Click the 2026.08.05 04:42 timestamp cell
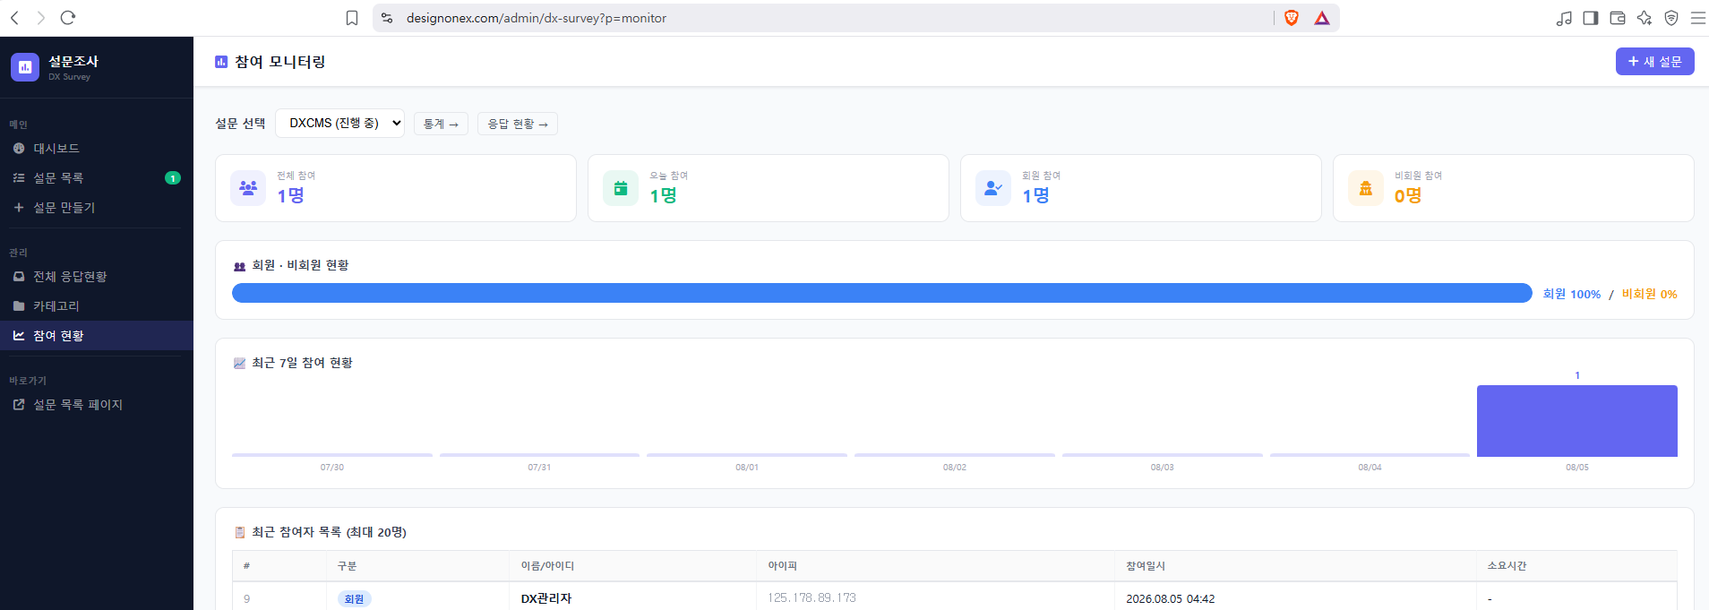 point(1171,599)
